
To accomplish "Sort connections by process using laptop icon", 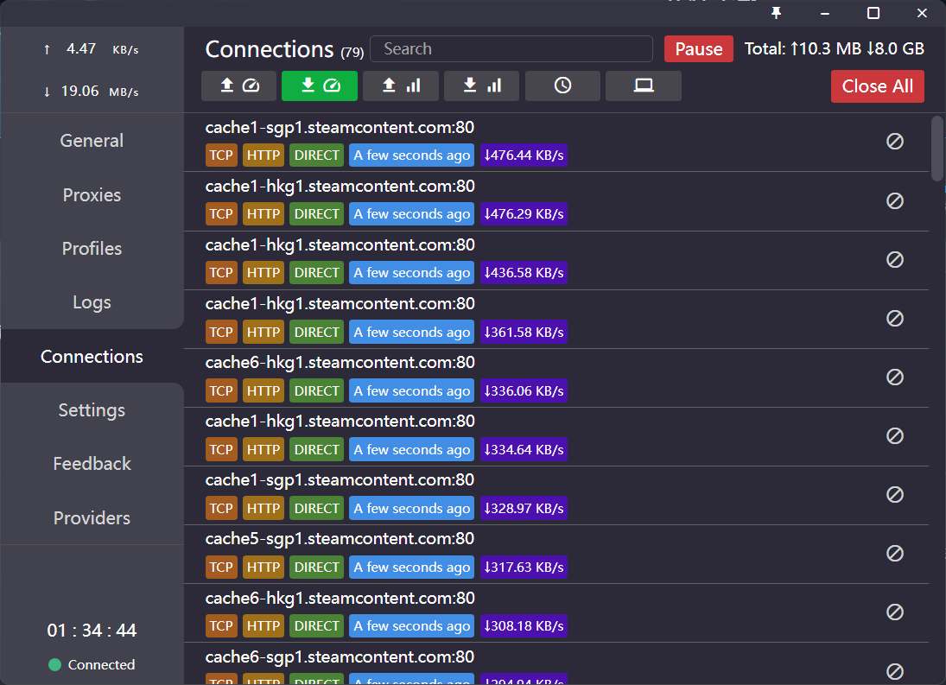I will coord(643,86).
